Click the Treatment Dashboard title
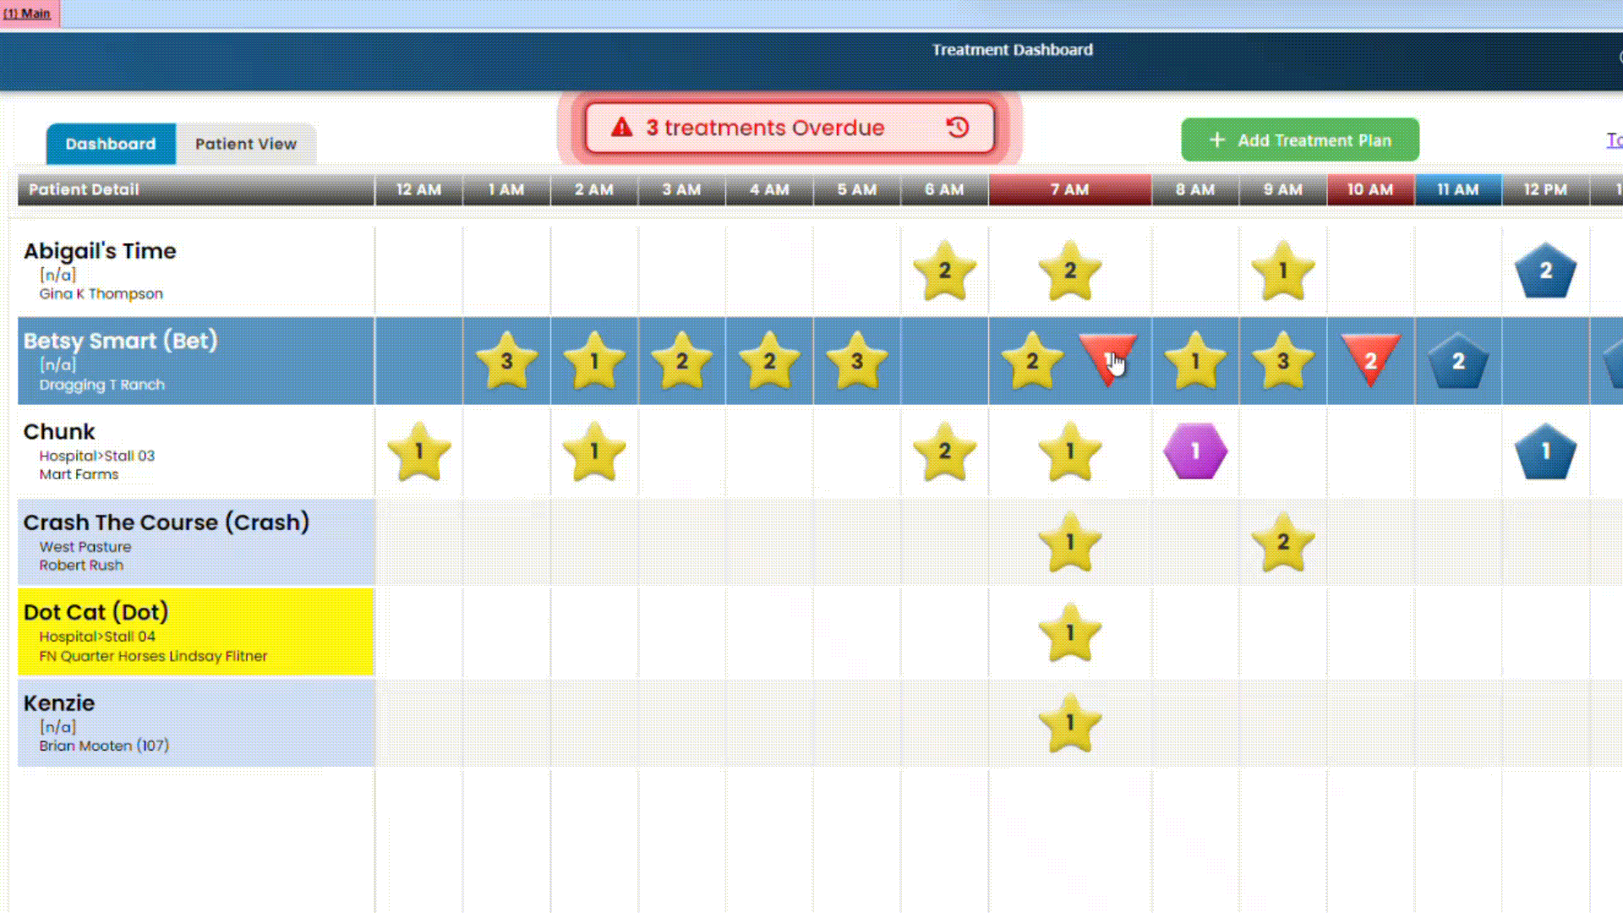The width and height of the screenshot is (1623, 913). [1012, 50]
